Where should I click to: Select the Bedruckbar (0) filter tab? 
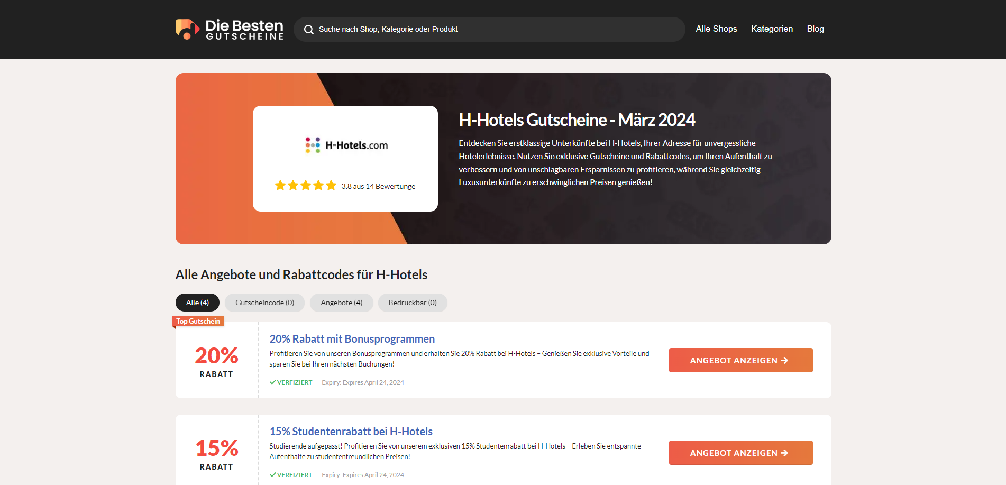click(x=413, y=303)
